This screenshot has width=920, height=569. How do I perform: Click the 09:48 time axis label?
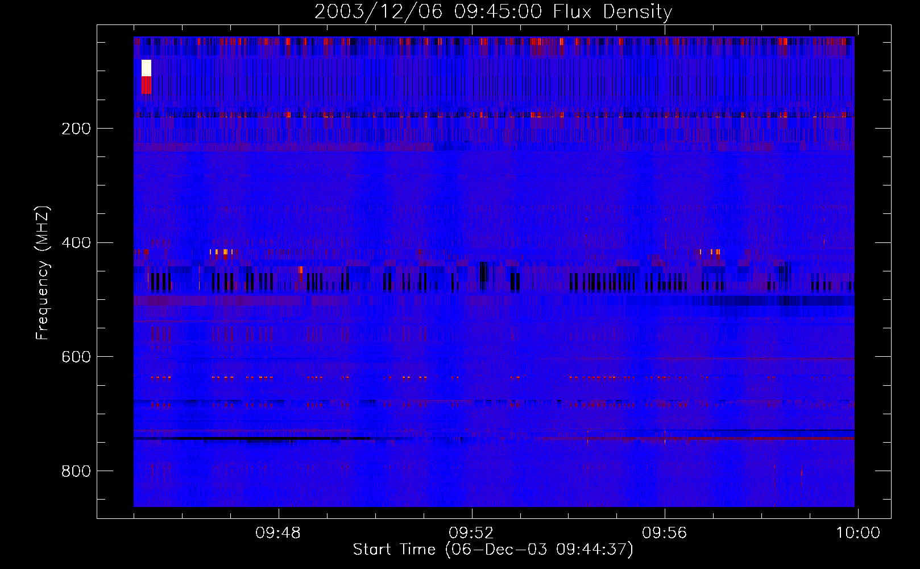click(x=278, y=533)
